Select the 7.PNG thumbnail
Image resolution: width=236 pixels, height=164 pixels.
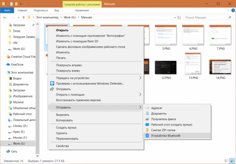(x=220, y=35)
